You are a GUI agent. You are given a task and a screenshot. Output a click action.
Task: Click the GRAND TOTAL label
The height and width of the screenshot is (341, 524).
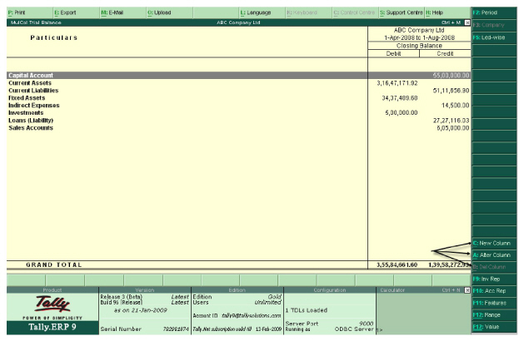(54, 265)
